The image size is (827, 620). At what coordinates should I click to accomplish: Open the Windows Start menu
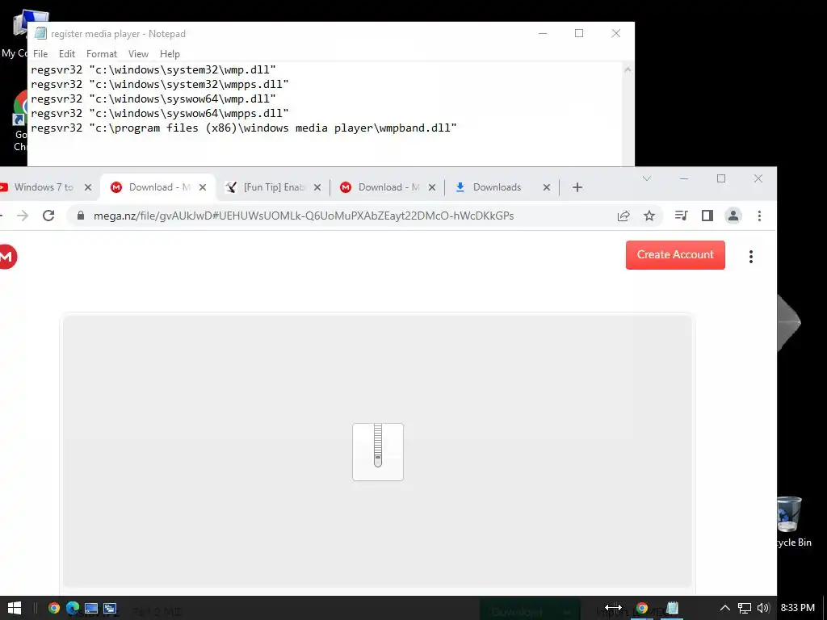pyautogui.click(x=15, y=608)
